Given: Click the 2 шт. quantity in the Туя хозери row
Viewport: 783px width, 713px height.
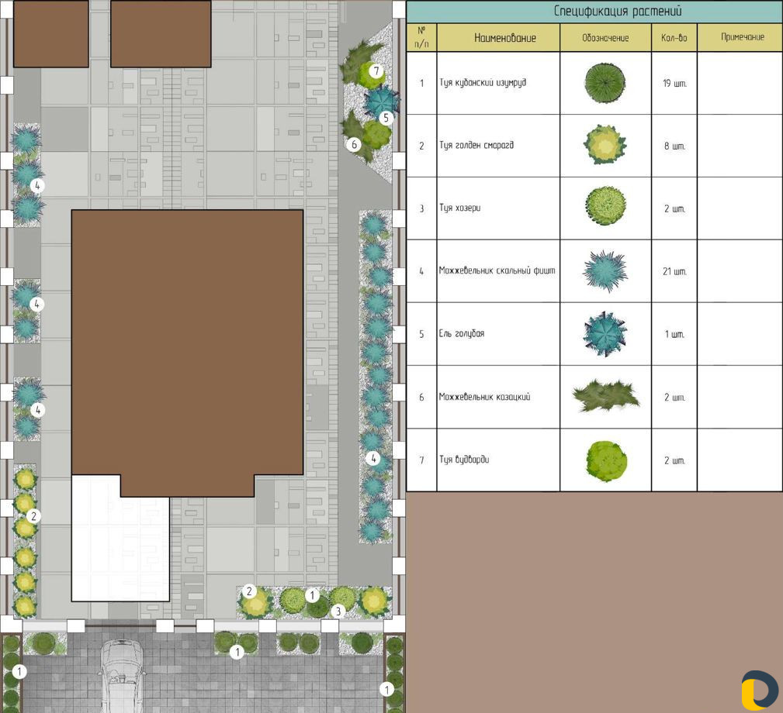Looking at the screenshot, I should (x=674, y=208).
